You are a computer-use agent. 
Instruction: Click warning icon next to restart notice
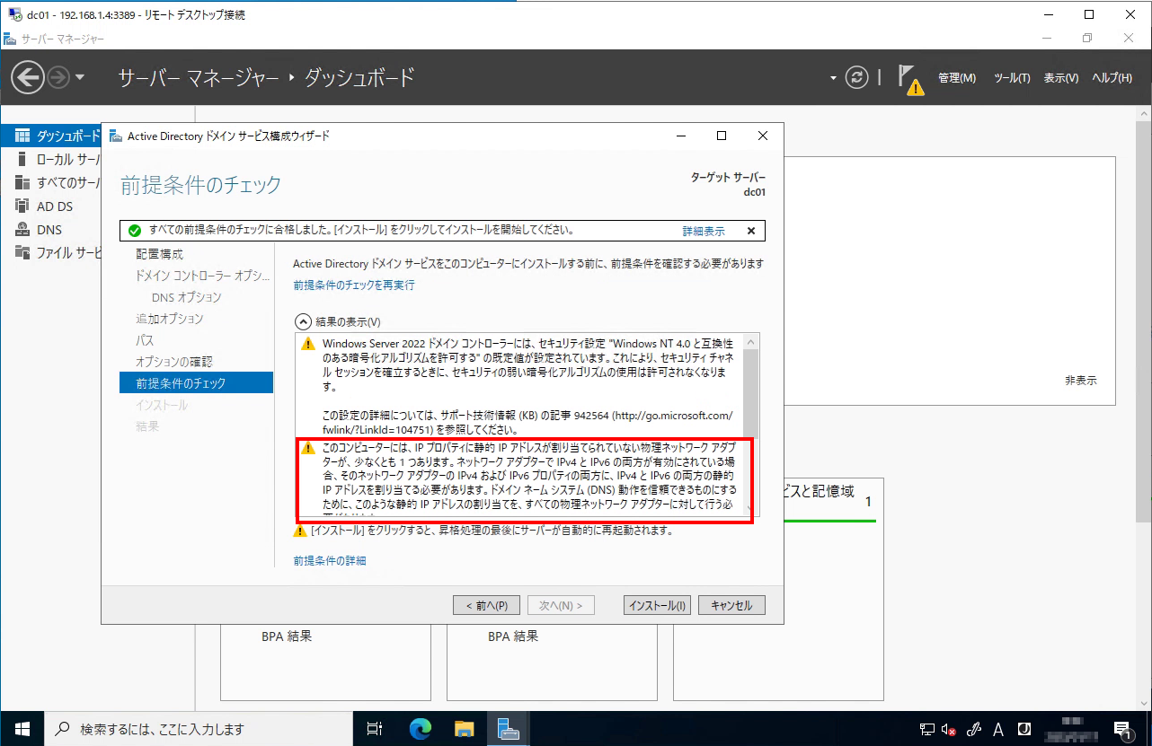coord(301,531)
